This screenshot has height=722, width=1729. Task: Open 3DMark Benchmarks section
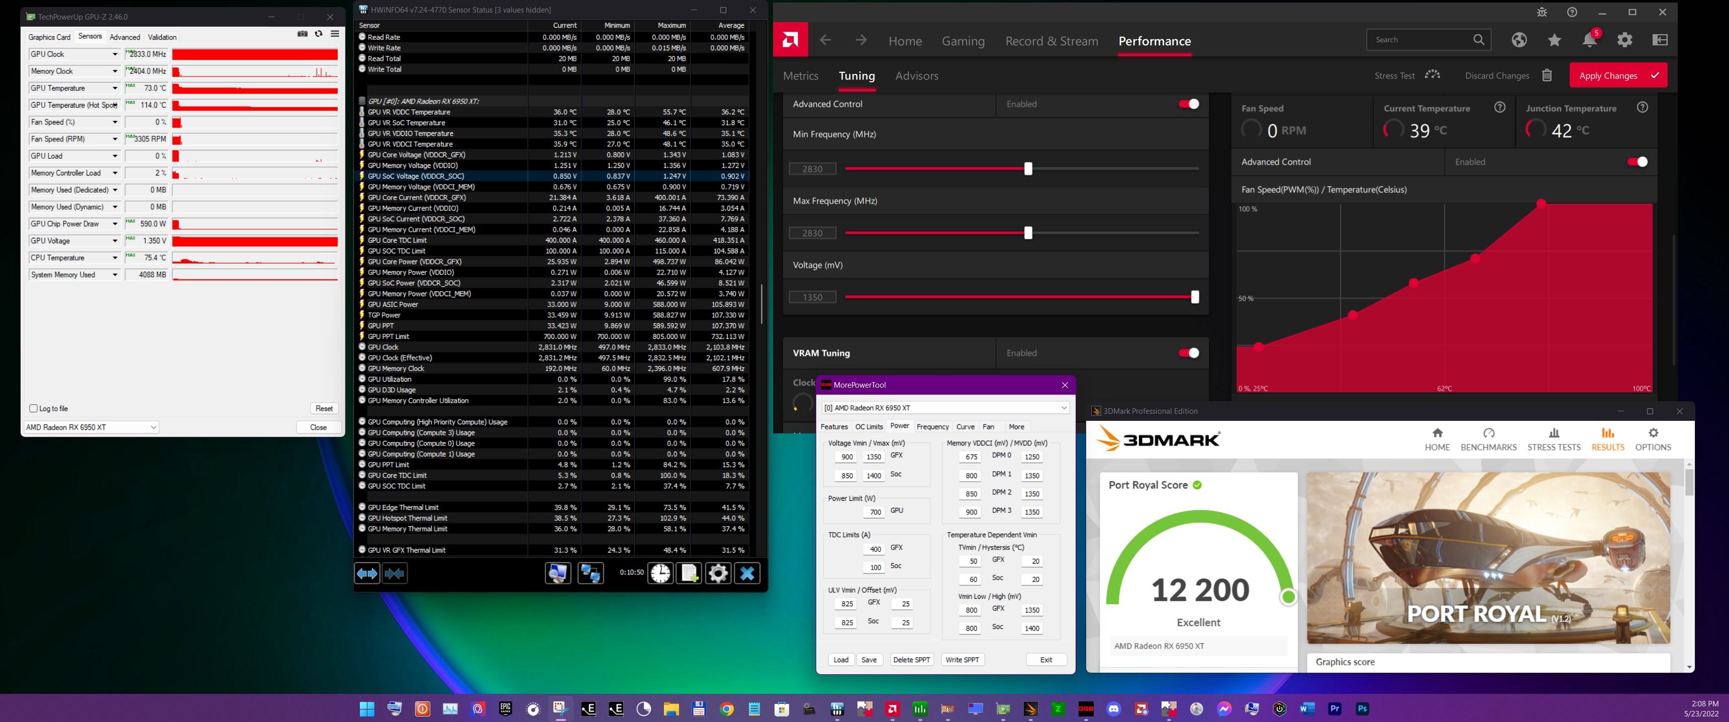1489,439
